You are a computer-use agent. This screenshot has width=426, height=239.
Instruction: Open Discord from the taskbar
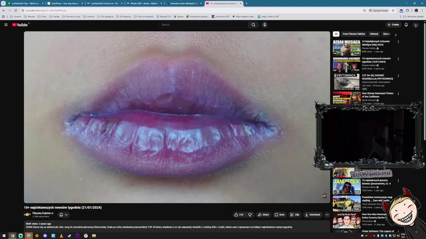45,236
